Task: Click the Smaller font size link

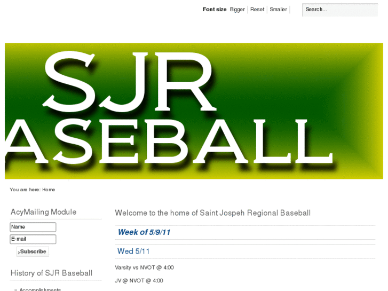Action: pyautogui.click(x=278, y=10)
